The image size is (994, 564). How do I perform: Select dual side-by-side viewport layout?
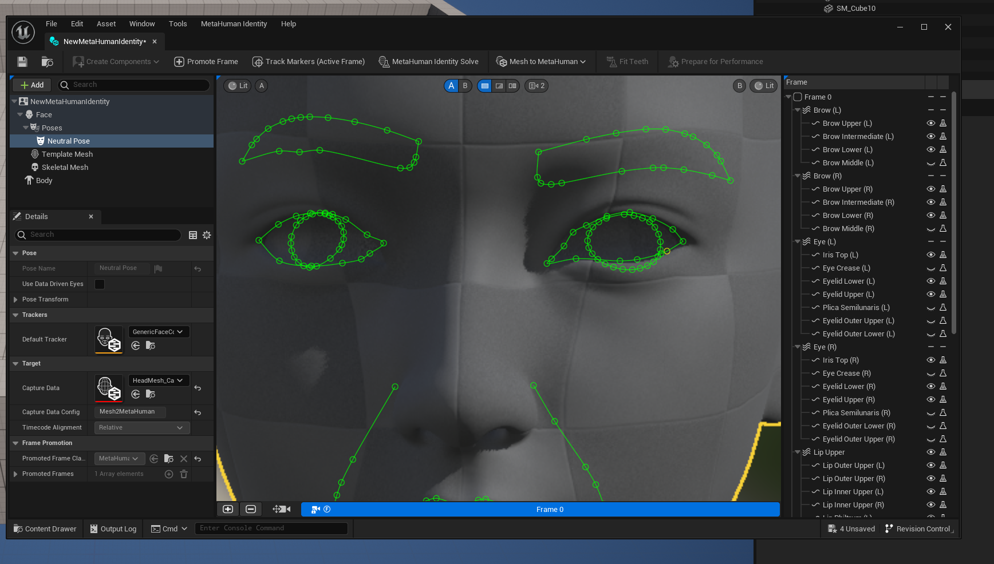click(x=512, y=86)
